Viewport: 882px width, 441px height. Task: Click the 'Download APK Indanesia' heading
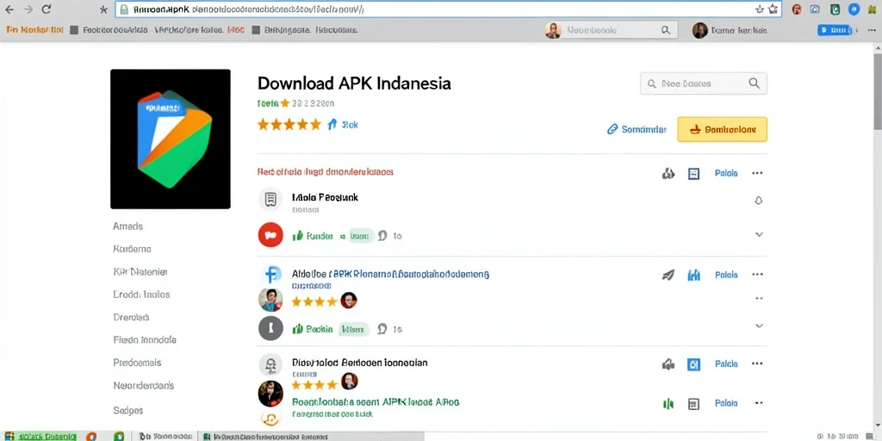pyautogui.click(x=354, y=84)
